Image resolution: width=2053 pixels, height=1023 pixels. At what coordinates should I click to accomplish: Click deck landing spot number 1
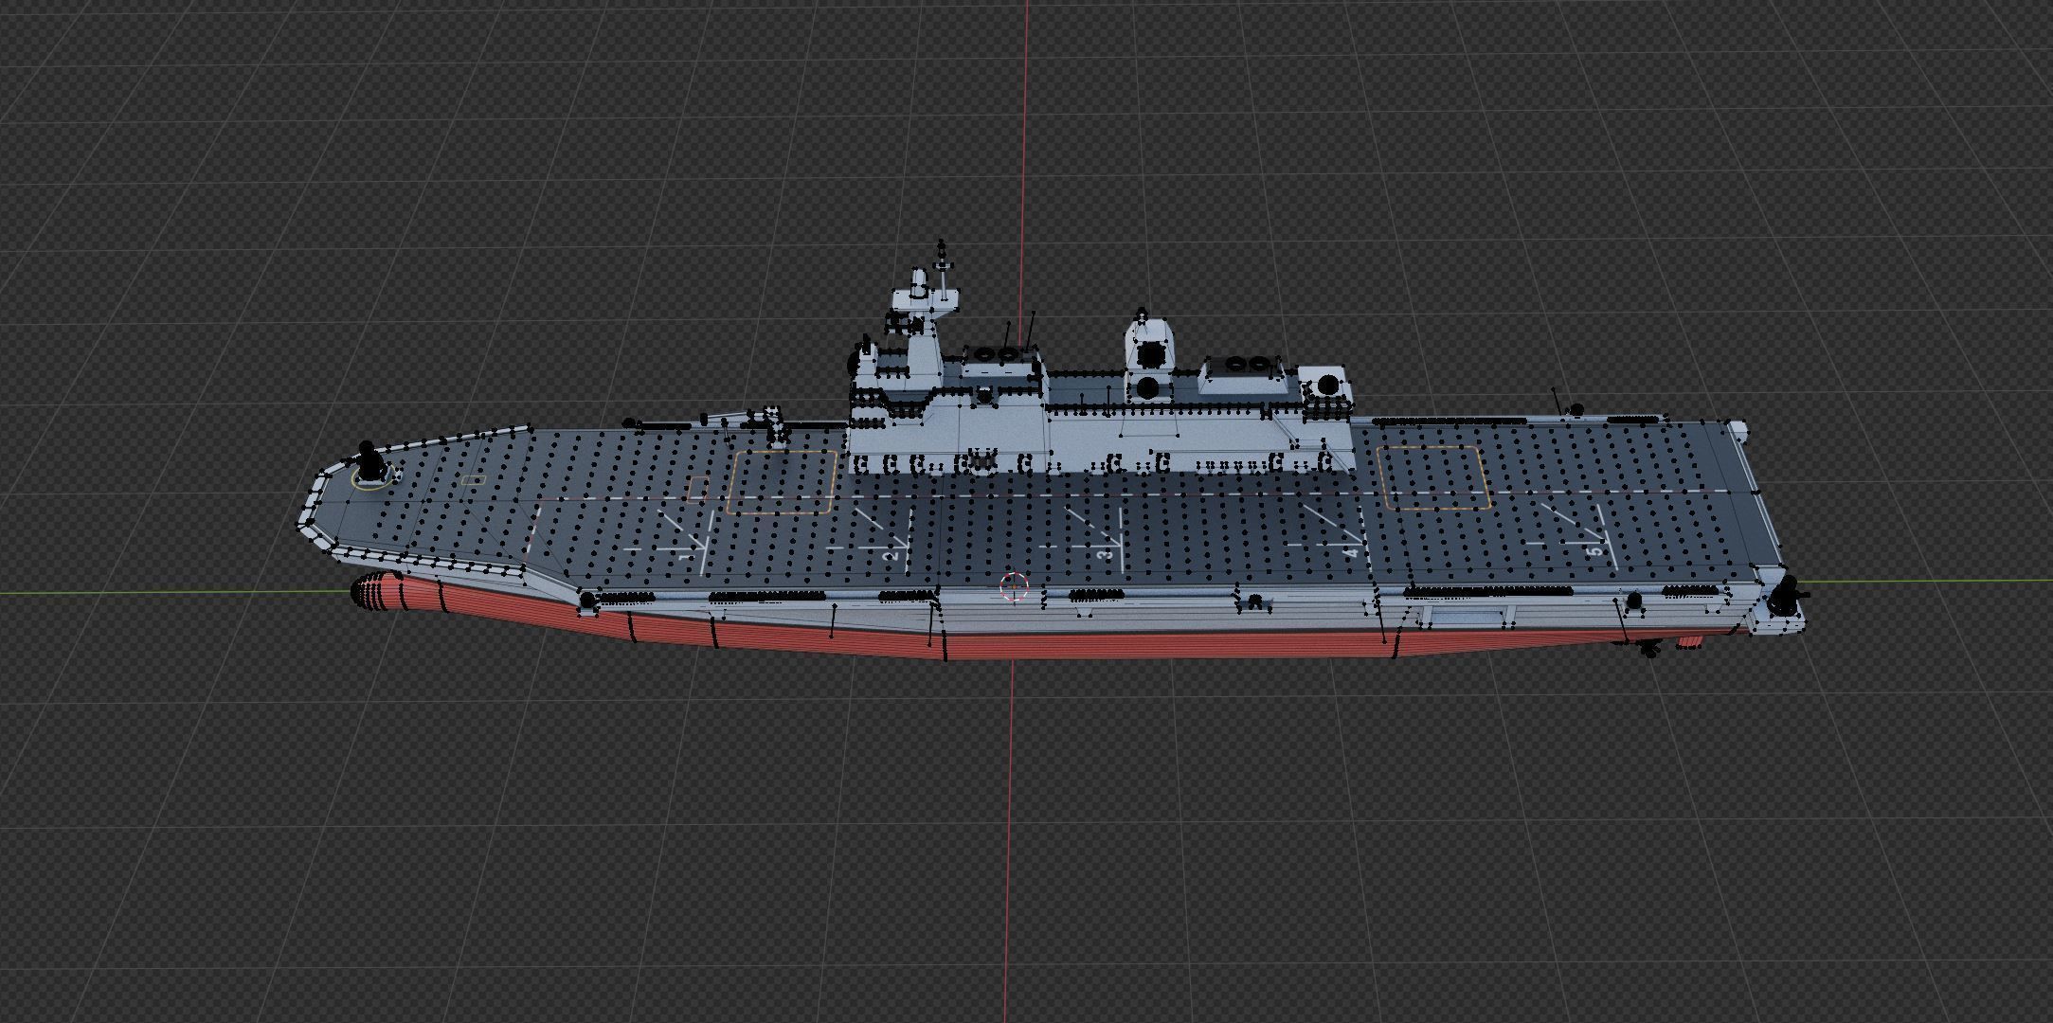[x=686, y=559]
